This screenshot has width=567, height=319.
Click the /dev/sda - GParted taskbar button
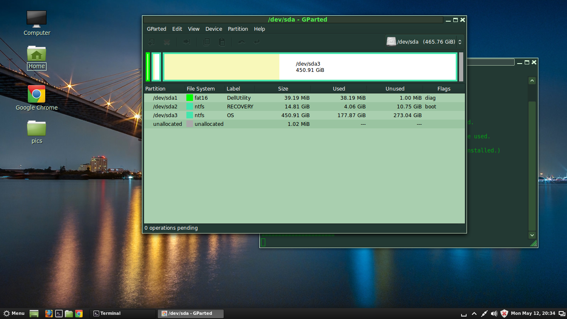(x=191, y=314)
